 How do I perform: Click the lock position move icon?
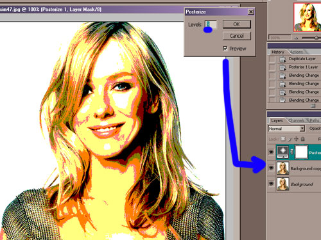click(296, 139)
